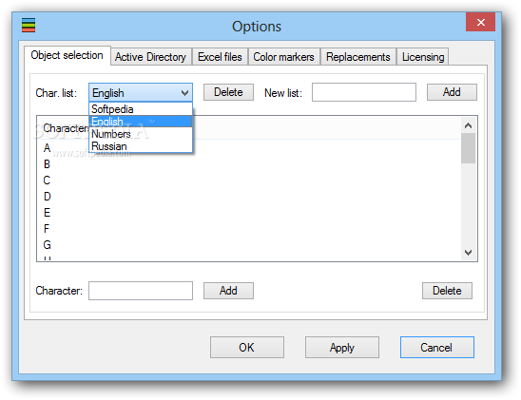Choose Softpedia from the char list dropdown

tap(141, 109)
